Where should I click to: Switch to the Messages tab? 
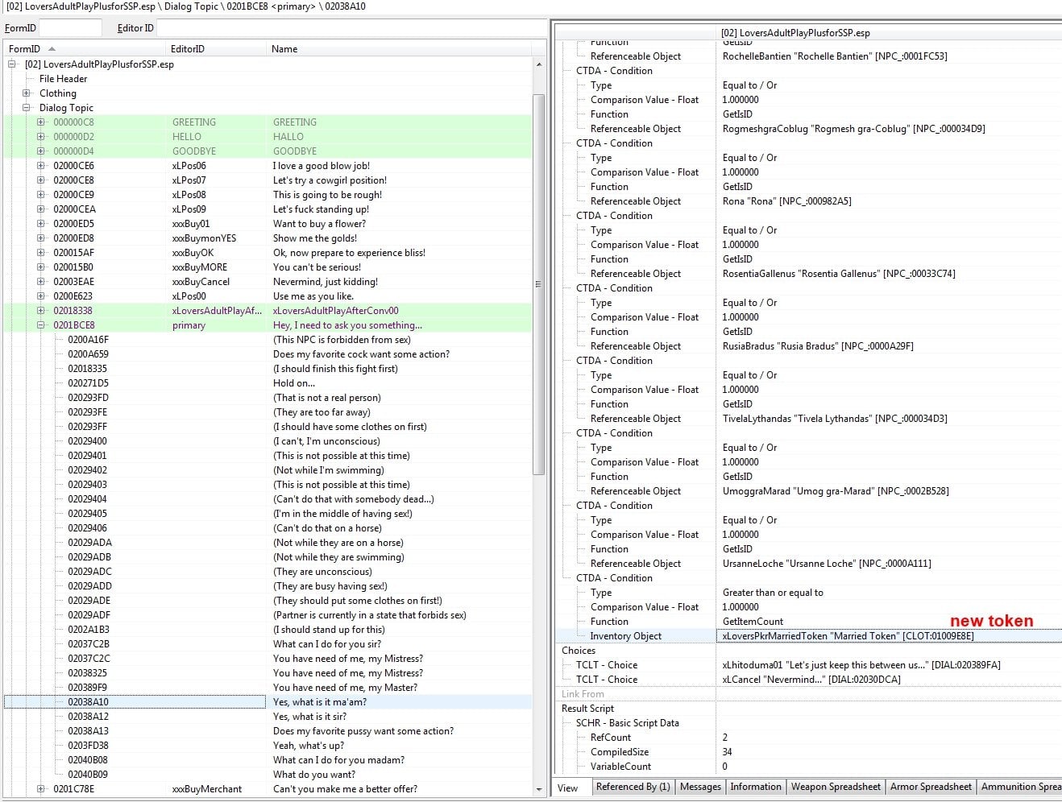pos(700,787)
